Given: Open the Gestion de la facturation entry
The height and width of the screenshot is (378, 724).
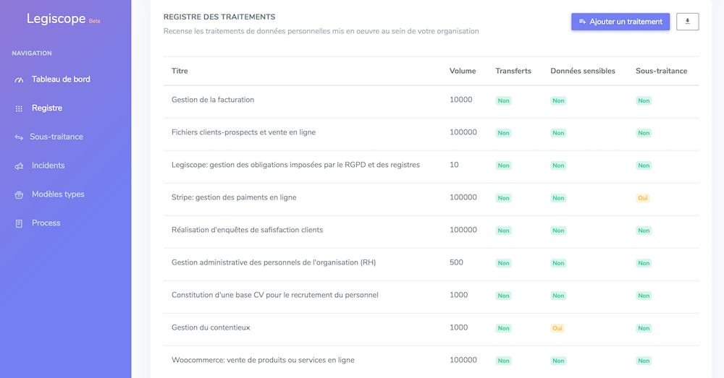Looking at the screenshot, I should (213, 100).
